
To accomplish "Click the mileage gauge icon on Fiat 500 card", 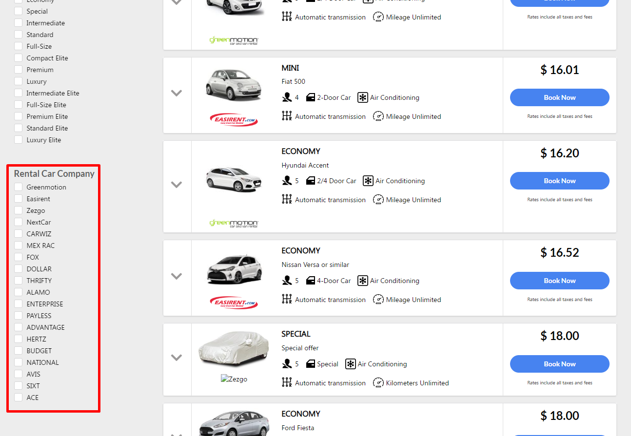I will pyautogui.click(x=378, y=116).
